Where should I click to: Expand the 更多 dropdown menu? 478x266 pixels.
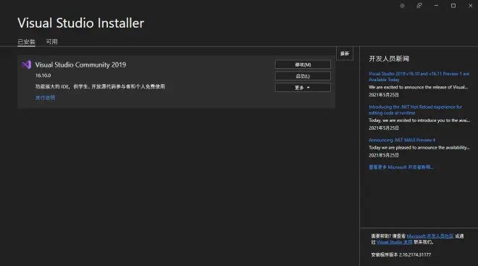pos(303,88)
